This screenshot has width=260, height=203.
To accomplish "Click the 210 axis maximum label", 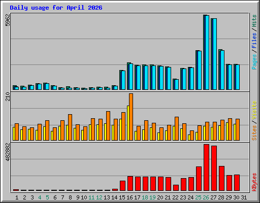I will (x=8, y=96).
